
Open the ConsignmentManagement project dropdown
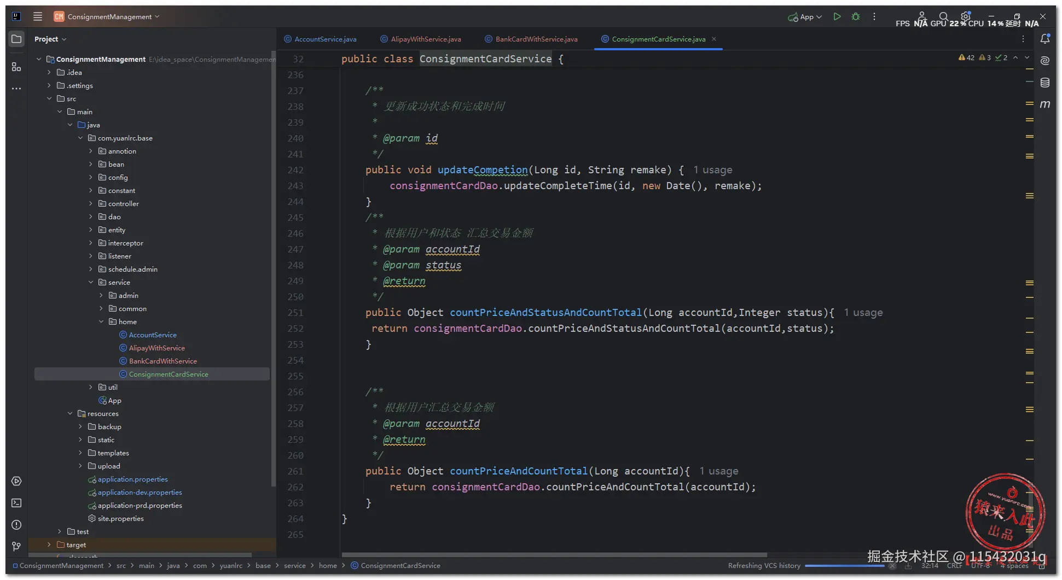[107, 16]
